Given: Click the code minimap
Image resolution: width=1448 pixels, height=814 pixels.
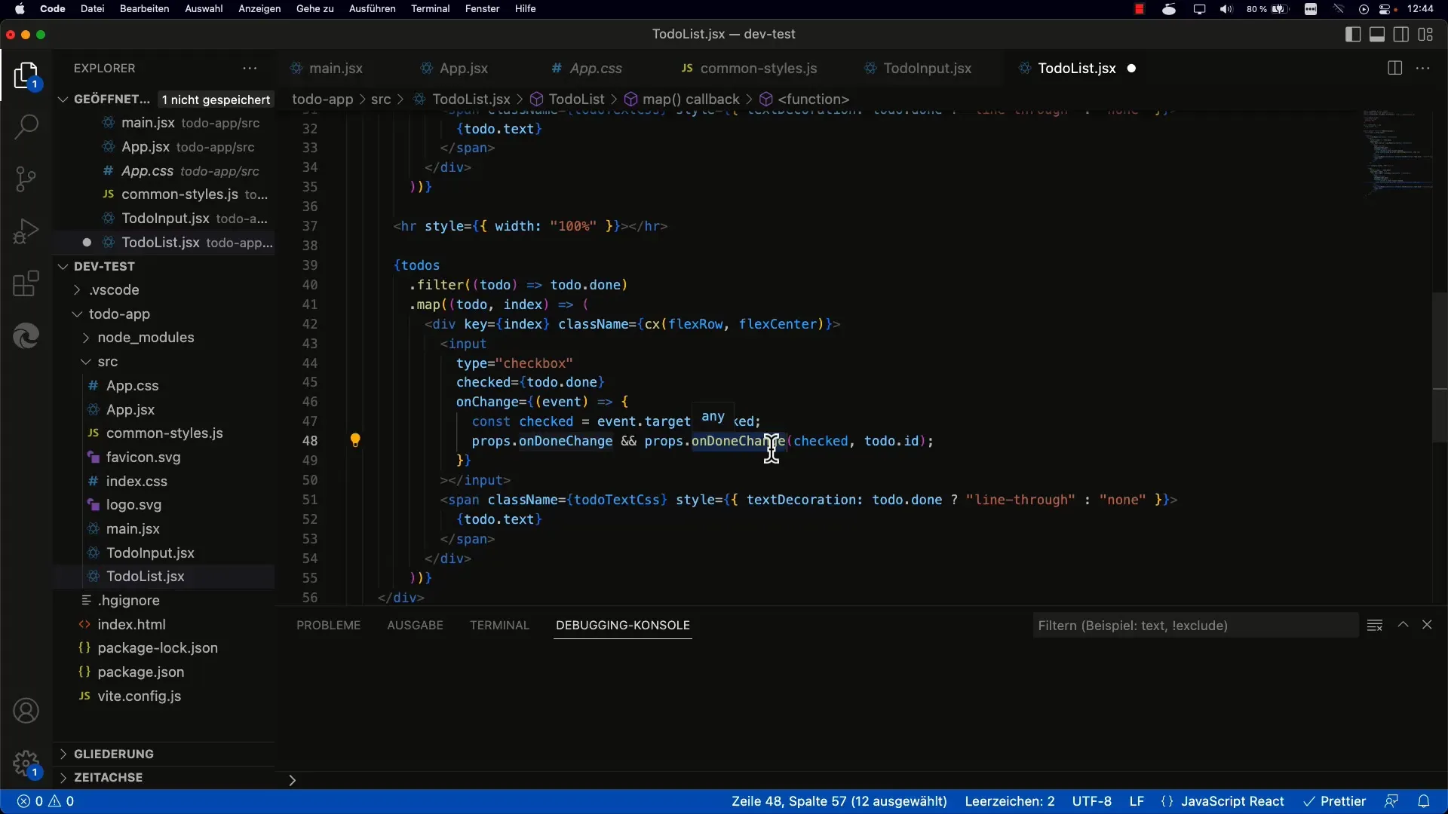Looking at the screenshot, I should pos(1398,155).
